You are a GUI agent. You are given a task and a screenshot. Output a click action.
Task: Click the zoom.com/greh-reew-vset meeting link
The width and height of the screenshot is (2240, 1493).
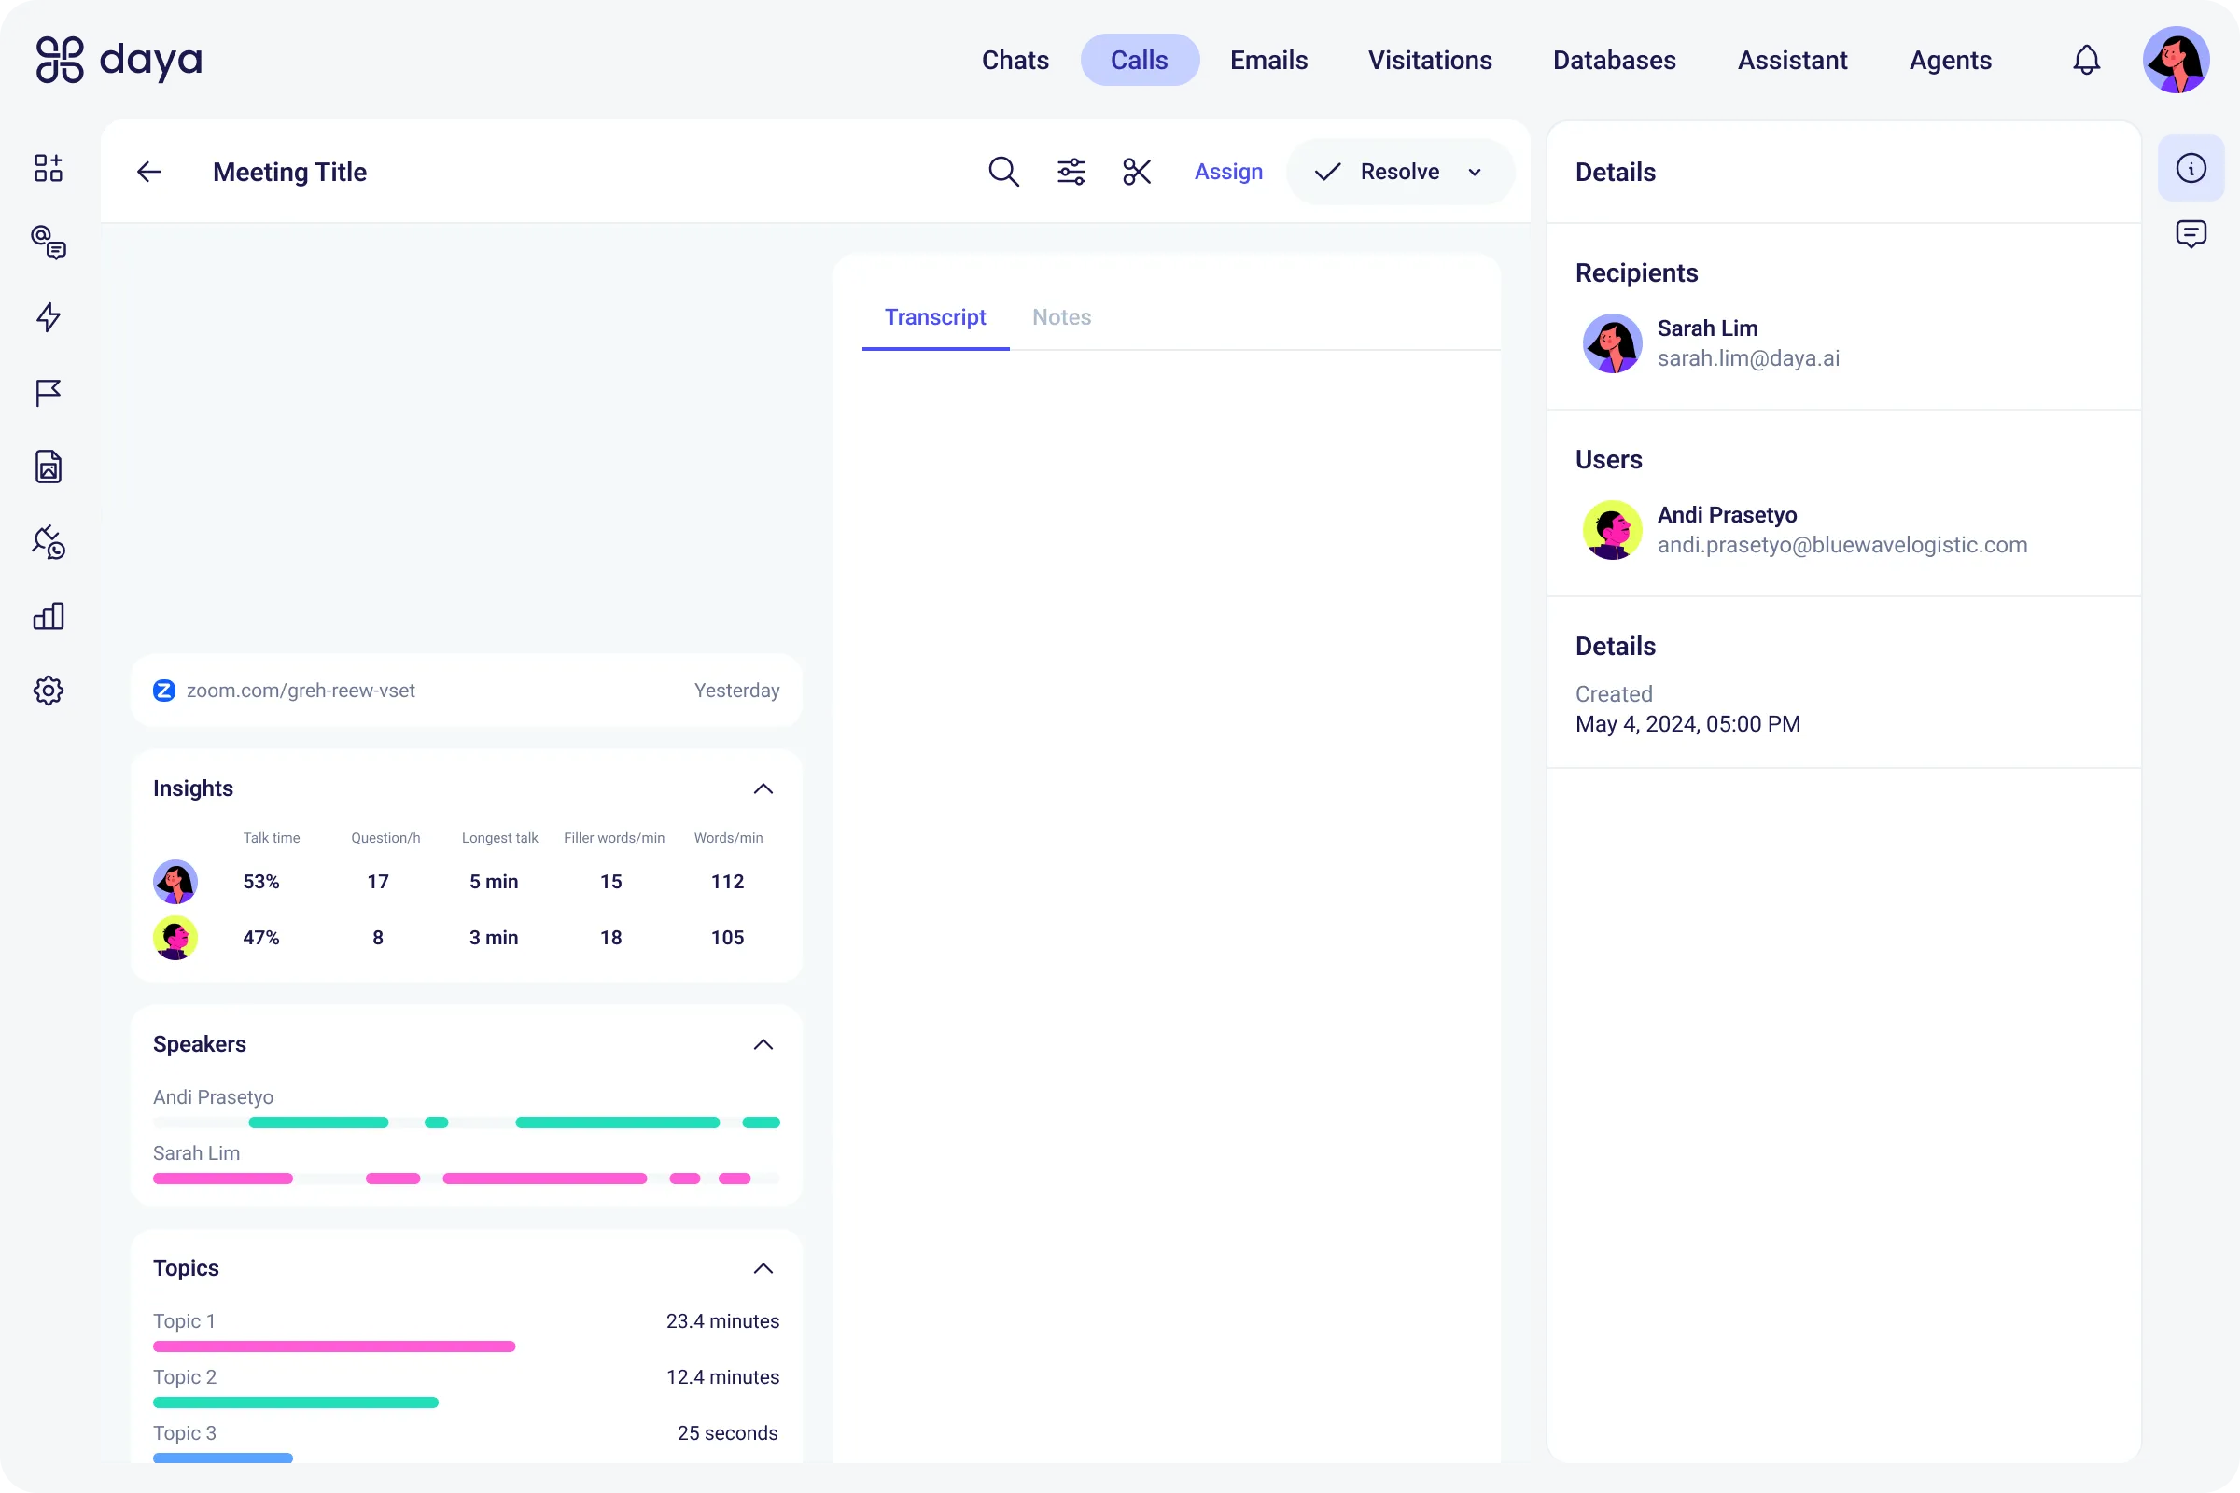[x=300, y=691]
